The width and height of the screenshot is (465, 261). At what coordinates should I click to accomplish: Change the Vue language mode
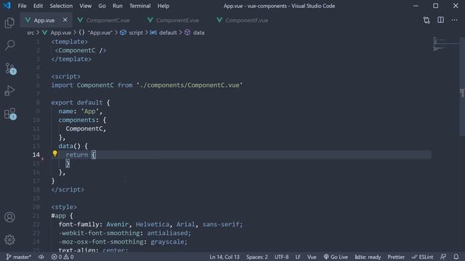(312, 257)
